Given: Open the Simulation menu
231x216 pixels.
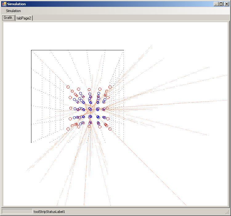Looking at the screenshot, I should pos(13,11).
